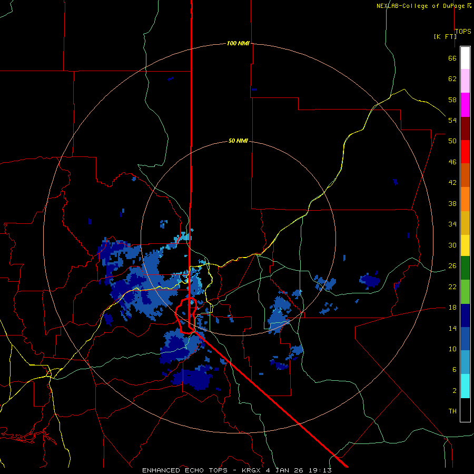Pick the gold legend swatch
Screen dimensions: 474x474
(x=465, y=223)
